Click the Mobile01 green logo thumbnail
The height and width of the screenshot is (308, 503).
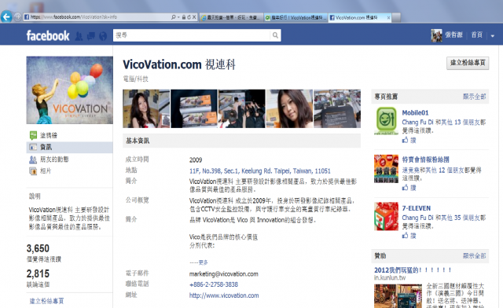click(386, 121)
